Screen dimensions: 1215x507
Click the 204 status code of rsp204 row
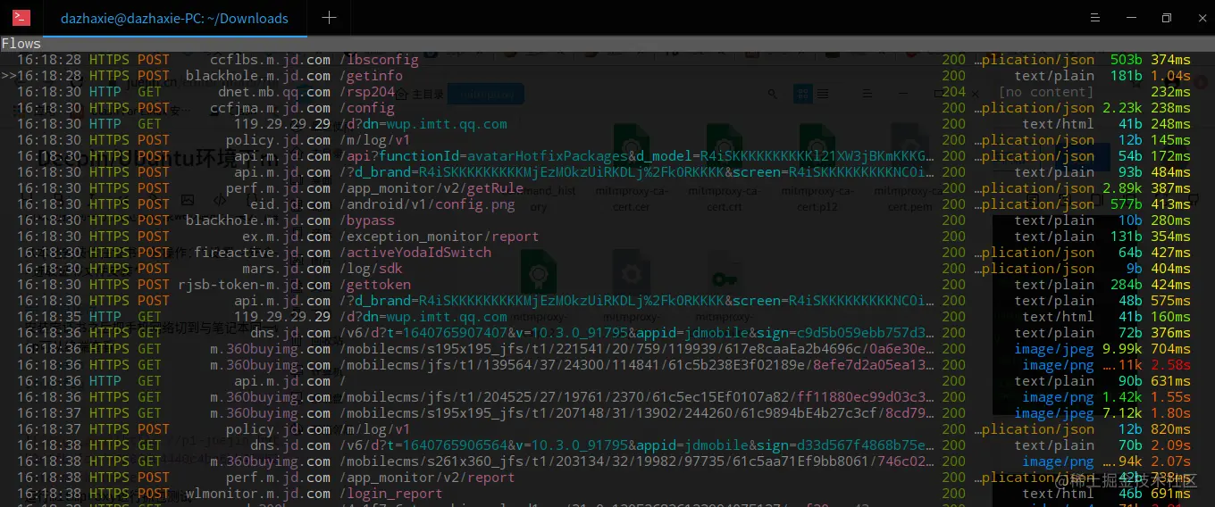click(954, 92)
